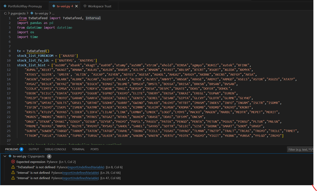Click the TvDatafeed() call on line 8
This screenshot has width=317, height=191.
tap(38, 51)
